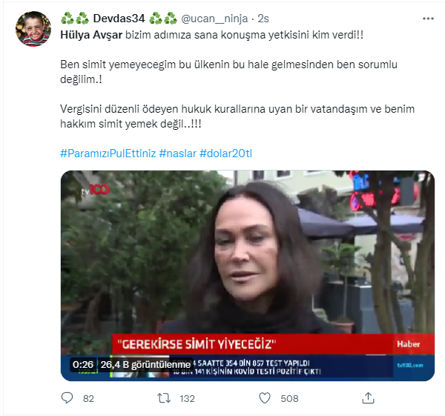Click the 82 replies count
Viewport: 445px width, 416px height.
(x=88, y=399)
